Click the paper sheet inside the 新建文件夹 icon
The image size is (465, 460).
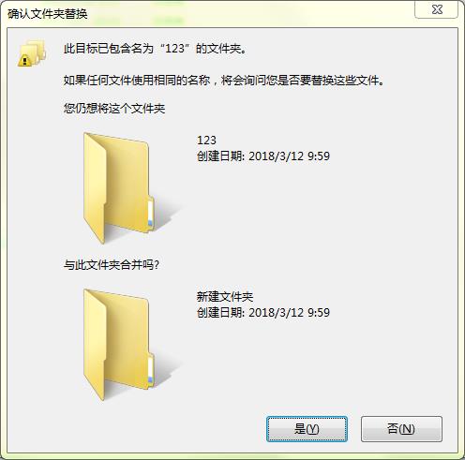(150, 370)
